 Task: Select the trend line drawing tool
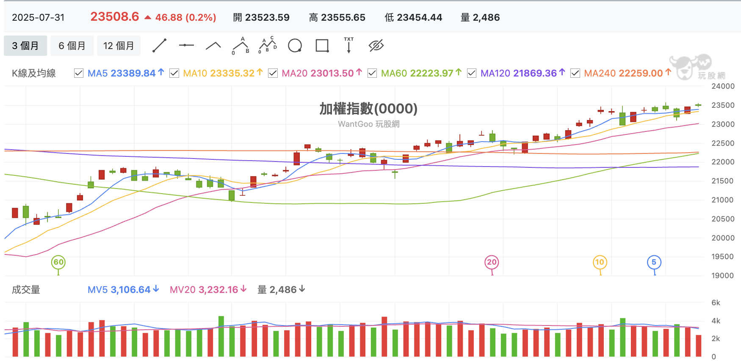[159, 46]
